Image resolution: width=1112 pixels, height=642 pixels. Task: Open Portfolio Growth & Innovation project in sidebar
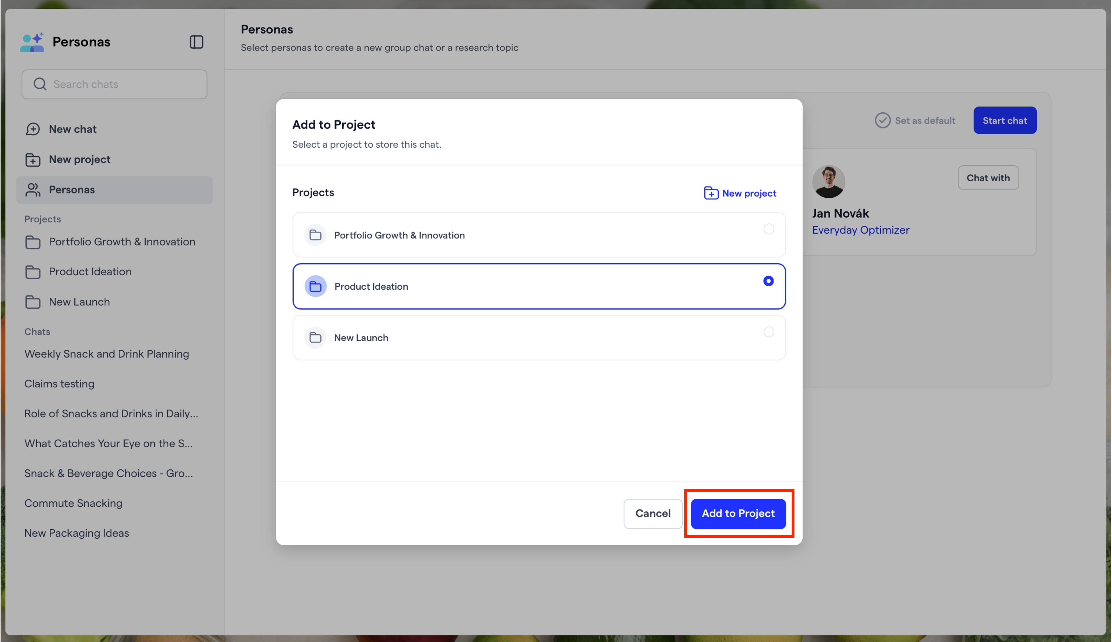click(x=114, y=242)
